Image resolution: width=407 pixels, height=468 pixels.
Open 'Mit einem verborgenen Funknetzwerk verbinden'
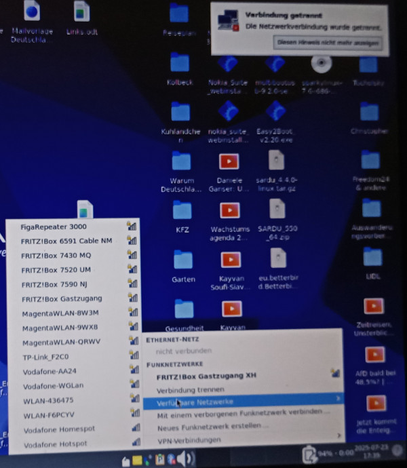[x=243, y=414]
